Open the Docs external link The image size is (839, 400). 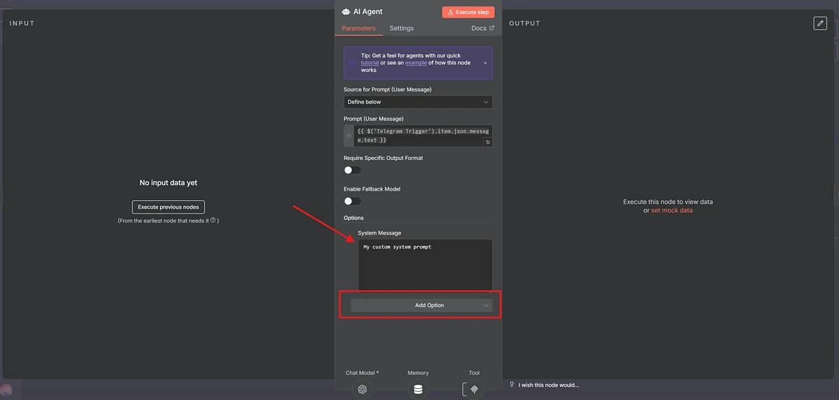tap(482, 29)
